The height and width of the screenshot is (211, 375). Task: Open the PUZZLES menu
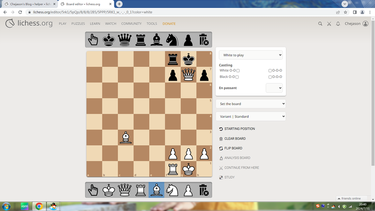(78, 23)
